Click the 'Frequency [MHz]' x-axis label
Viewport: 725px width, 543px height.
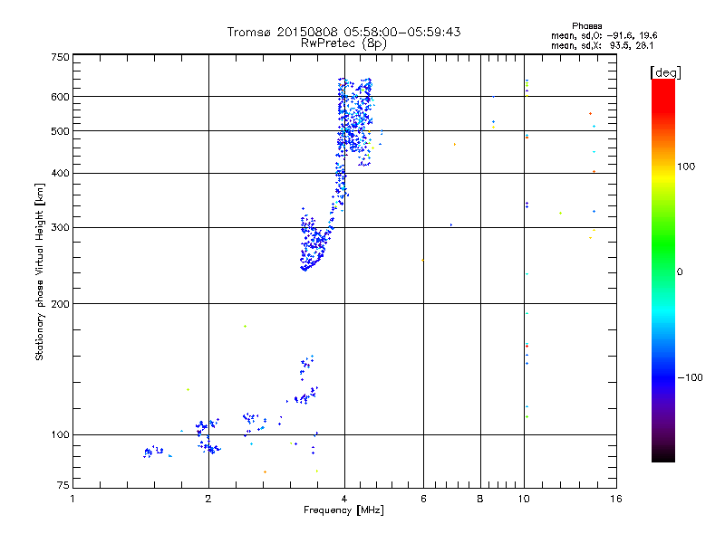click(343, 510)
